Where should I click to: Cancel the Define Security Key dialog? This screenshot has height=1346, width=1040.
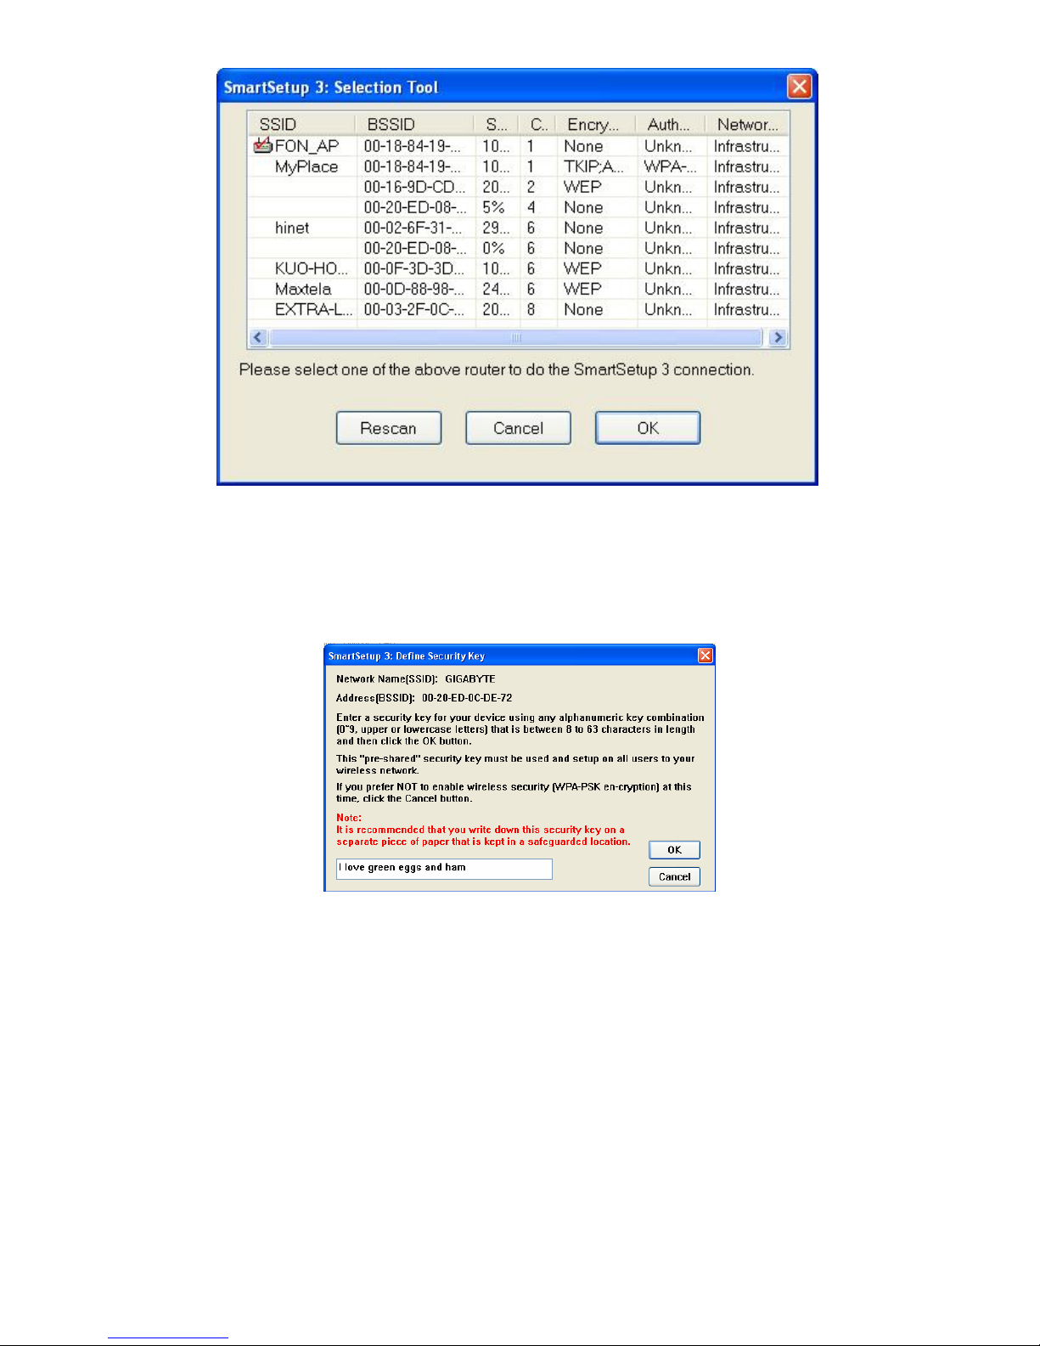click(674, 876)
